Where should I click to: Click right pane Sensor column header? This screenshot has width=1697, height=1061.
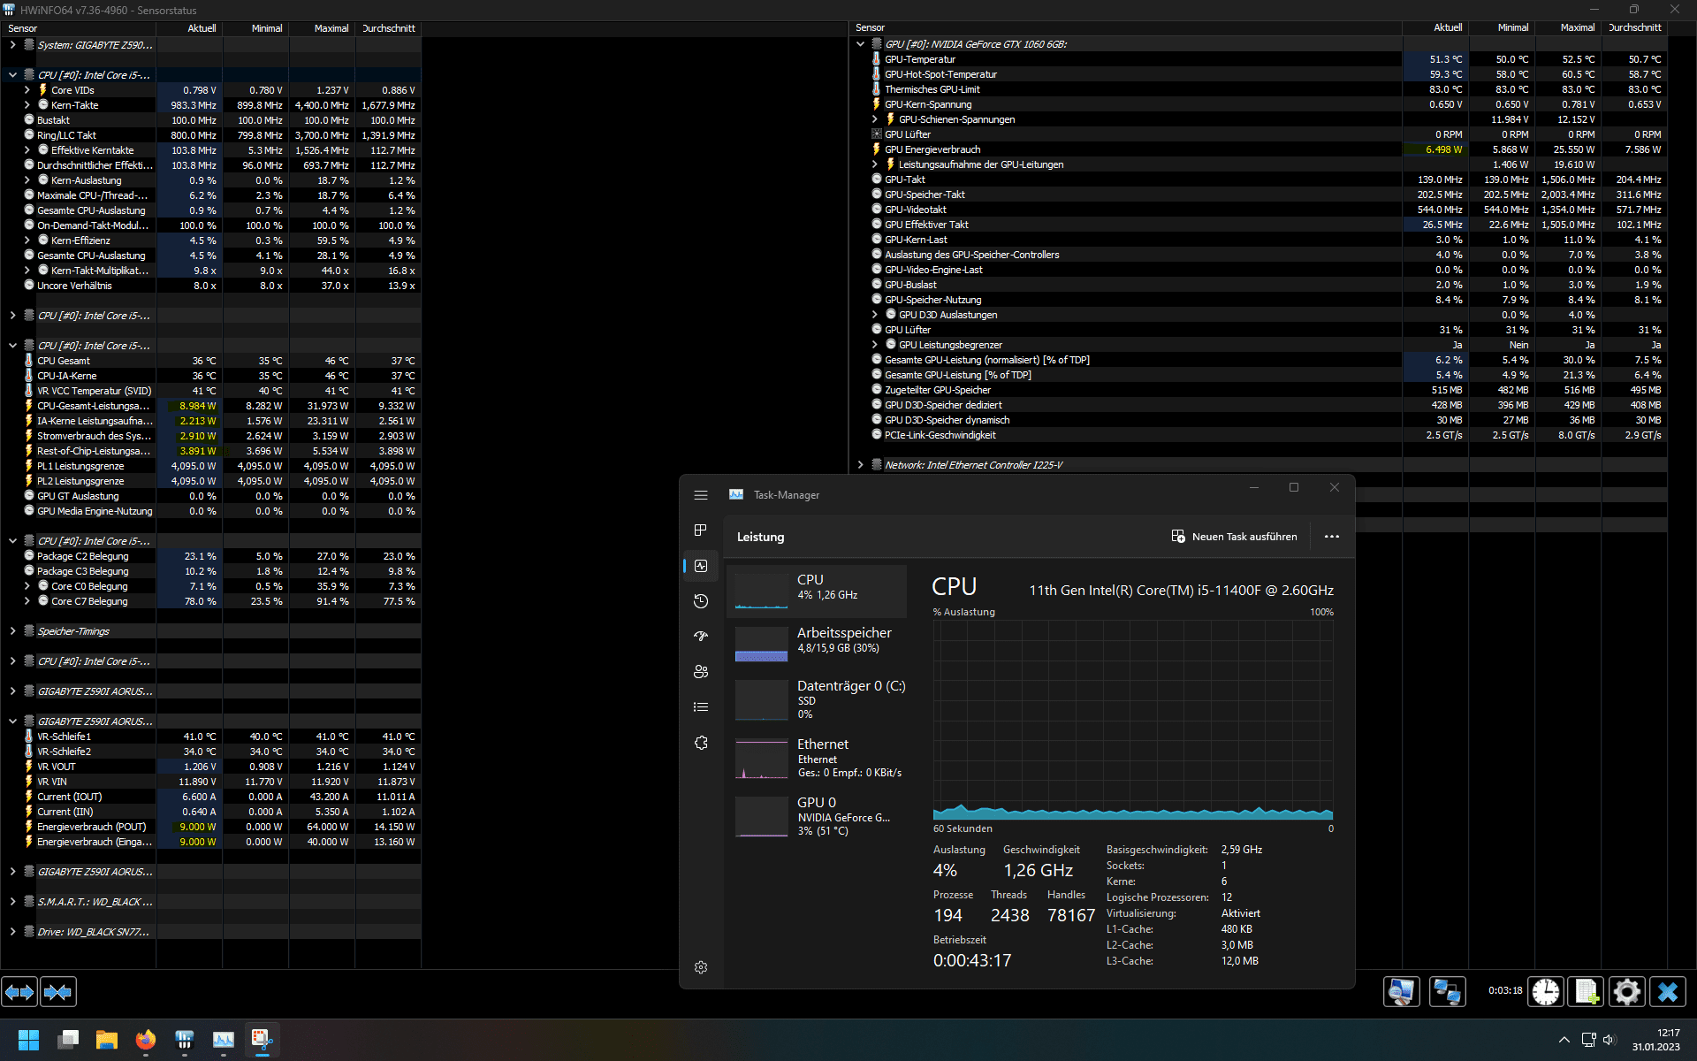coord(1125,28)
